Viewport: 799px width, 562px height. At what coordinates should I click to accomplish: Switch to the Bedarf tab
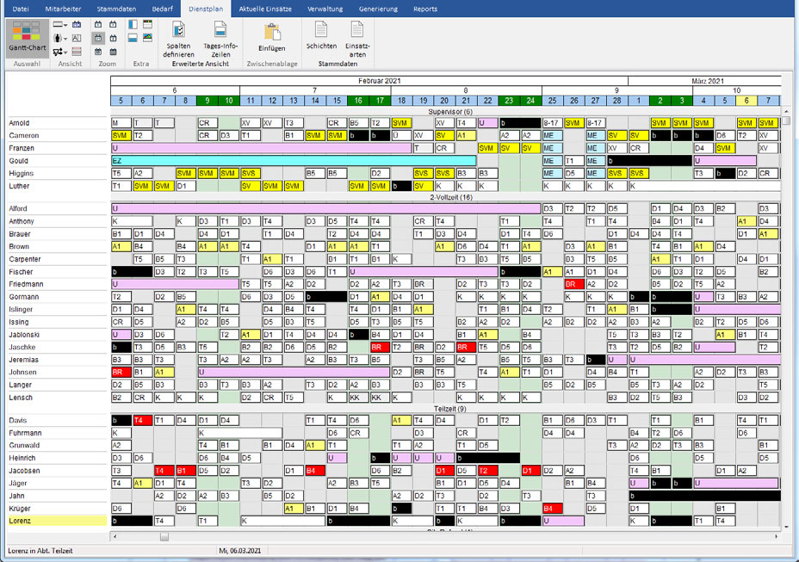pyautogui.click(x=163, y=9)
